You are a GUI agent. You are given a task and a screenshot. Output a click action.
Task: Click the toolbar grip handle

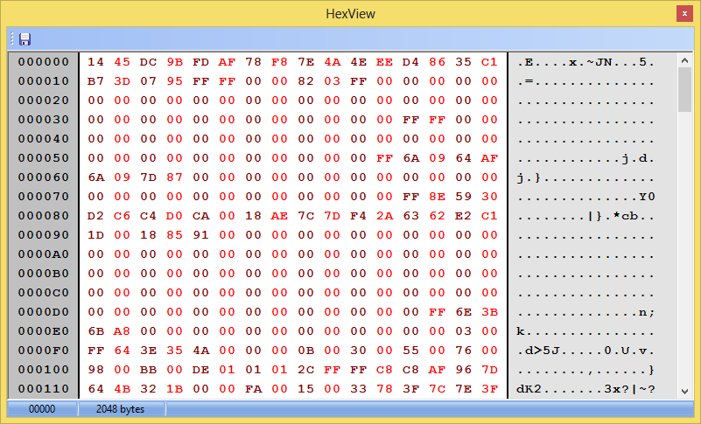click(12, 38)
